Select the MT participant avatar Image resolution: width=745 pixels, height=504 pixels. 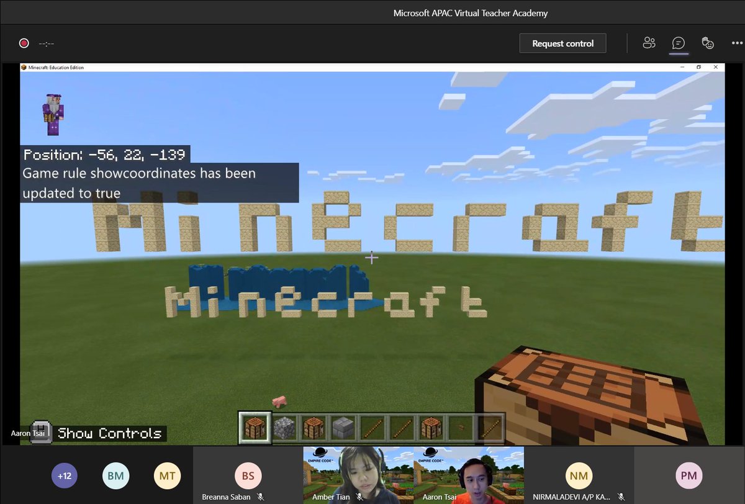(168, 477)
